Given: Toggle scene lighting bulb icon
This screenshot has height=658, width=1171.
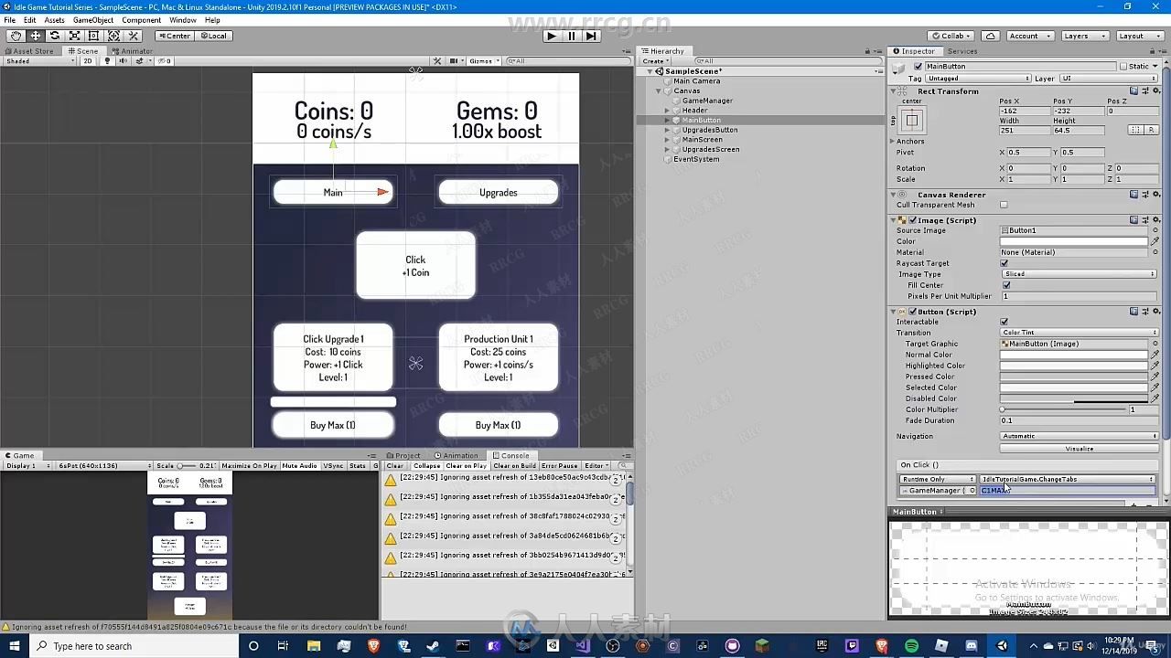Looking at the screenshot, I should pyautogui.click(x=107, y=61).
